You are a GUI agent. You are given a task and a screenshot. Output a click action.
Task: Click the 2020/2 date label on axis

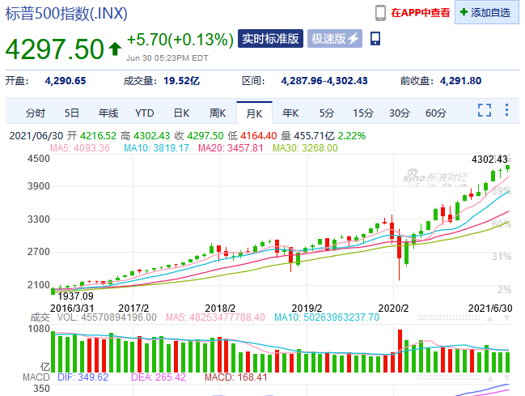coord(393,309)
